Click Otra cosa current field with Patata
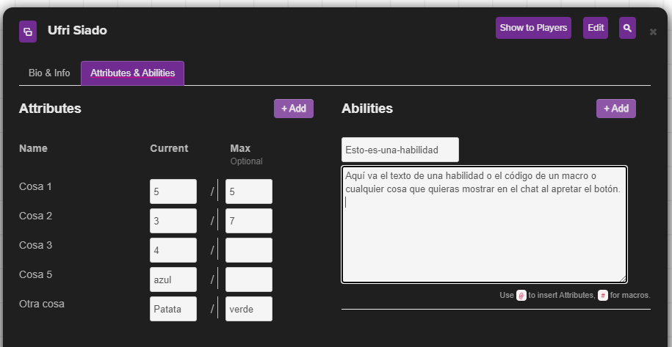 click(x=173, y=309)
